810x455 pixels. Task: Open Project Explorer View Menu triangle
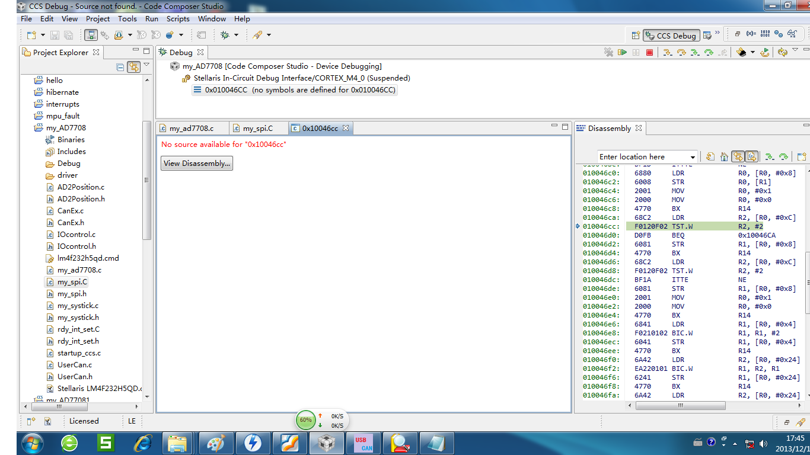coord(146,65)
